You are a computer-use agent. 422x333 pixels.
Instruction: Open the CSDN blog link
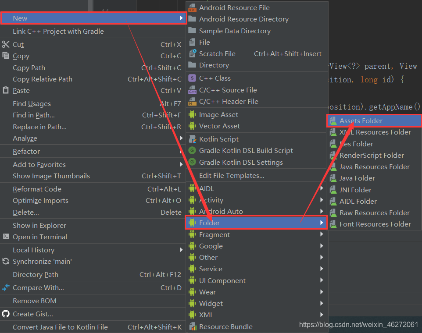(358, 324)
